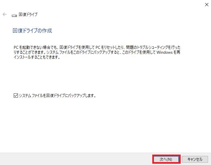Click the back arrow in the wizard header
The width and height of the screenshot is (211, 165).
tap(5, 14)
